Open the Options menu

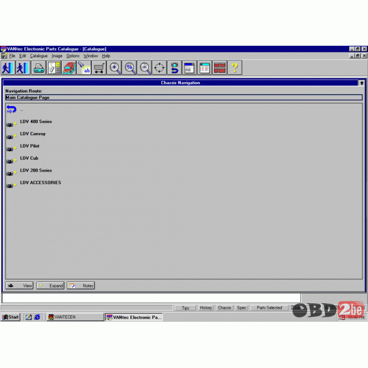pos(73,56)
